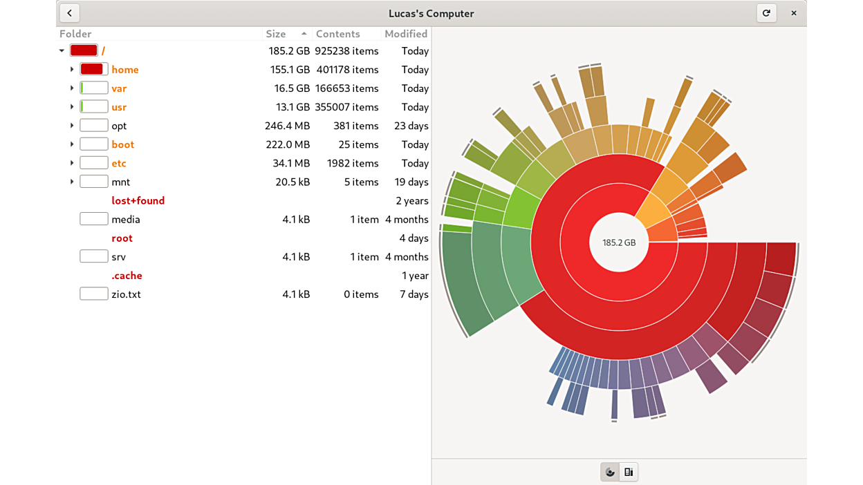The height and width of the screenshot is (485, 863).
Task: Expand the boot folder row
Action: point(72,144)
